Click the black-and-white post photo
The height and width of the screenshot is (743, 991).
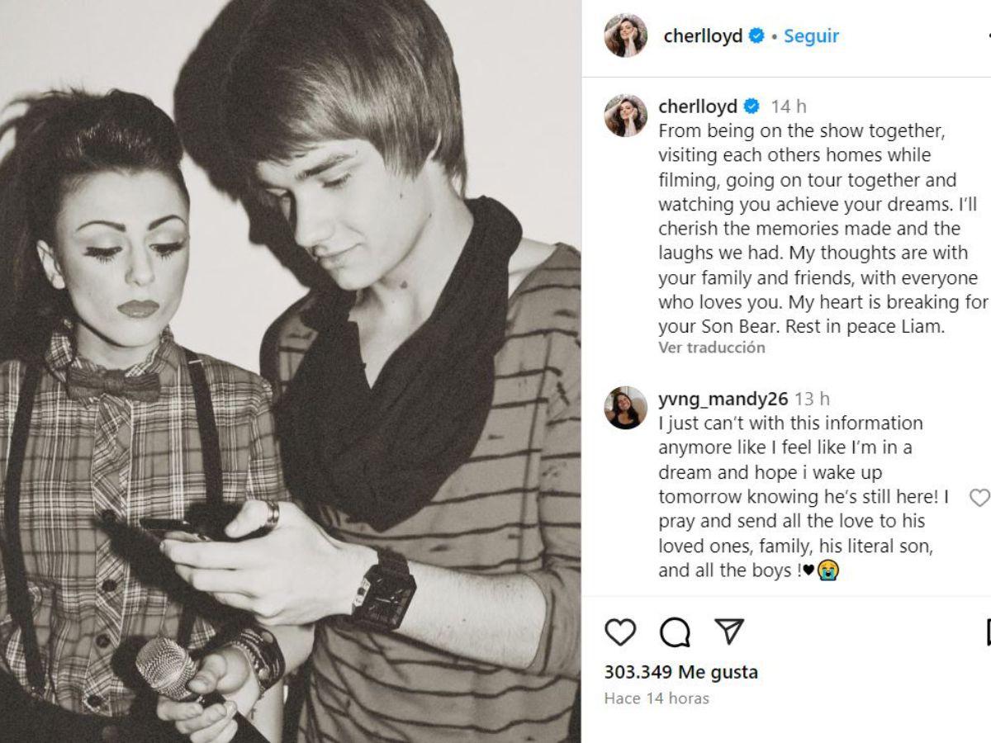click(290, 371)
